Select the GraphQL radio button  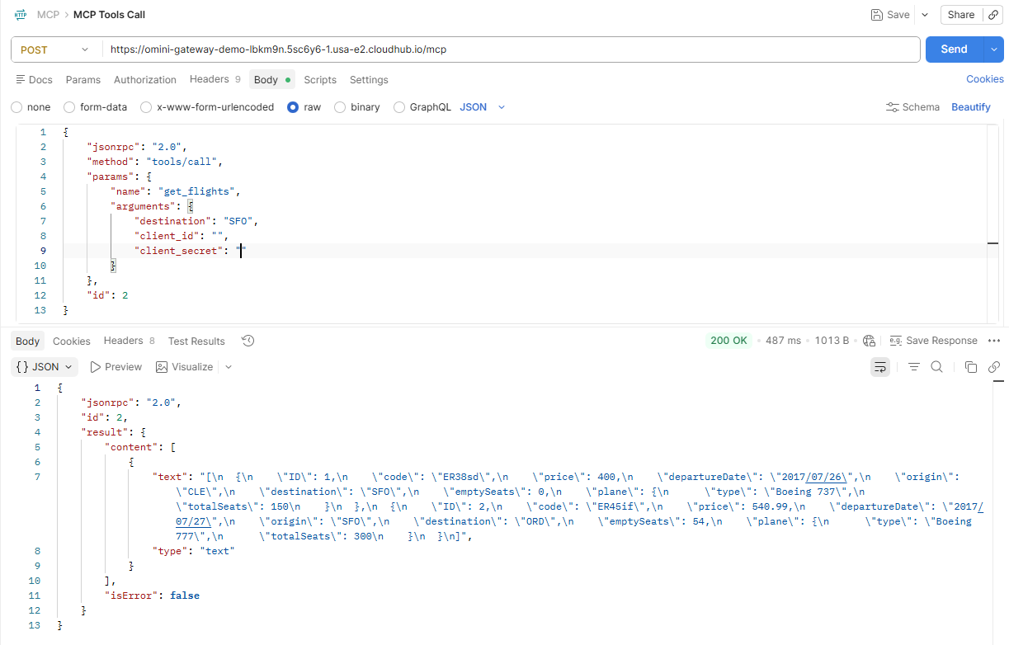click(x=399, y=107)
